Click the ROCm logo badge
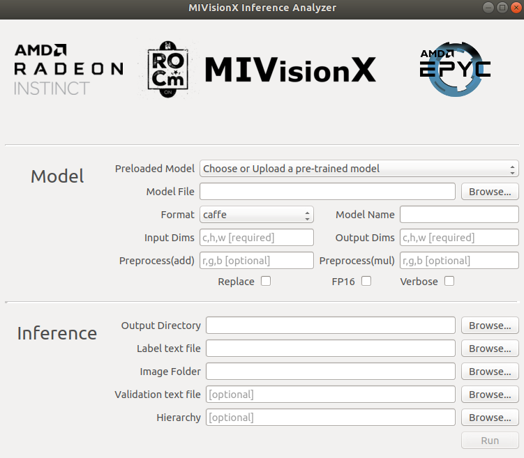 point(168,70)
